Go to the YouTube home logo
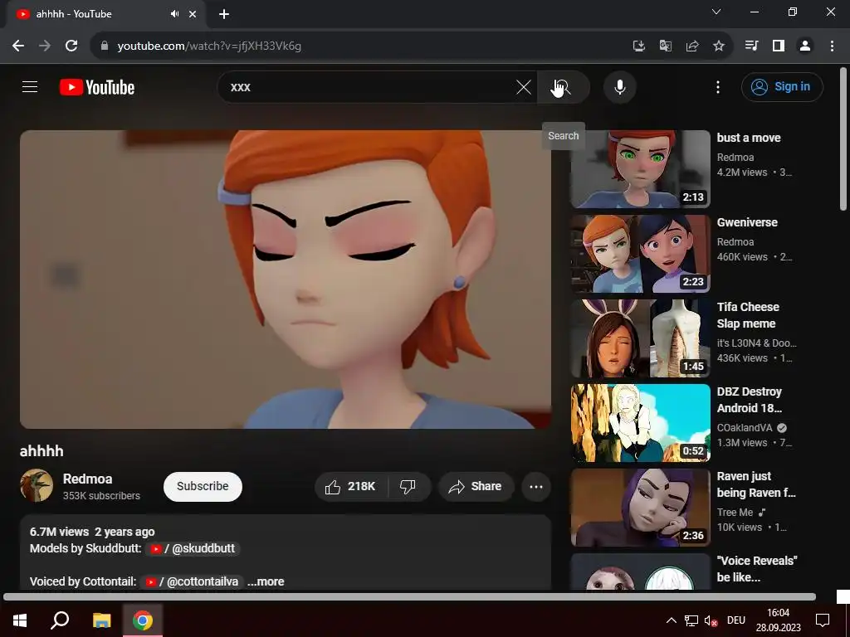The height and width of the screenshot is (637, 850). click(97, 87)
